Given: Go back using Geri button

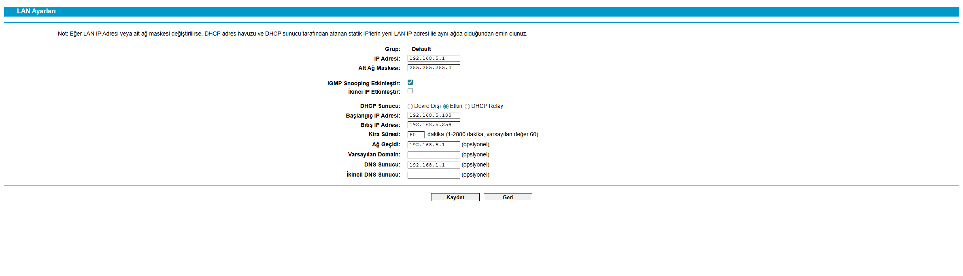Looking at the screenshot, I should 508,197.
